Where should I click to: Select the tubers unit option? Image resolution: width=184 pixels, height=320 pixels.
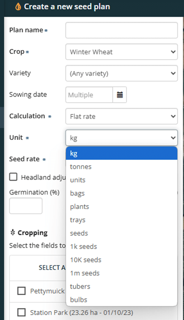point(122,286)
